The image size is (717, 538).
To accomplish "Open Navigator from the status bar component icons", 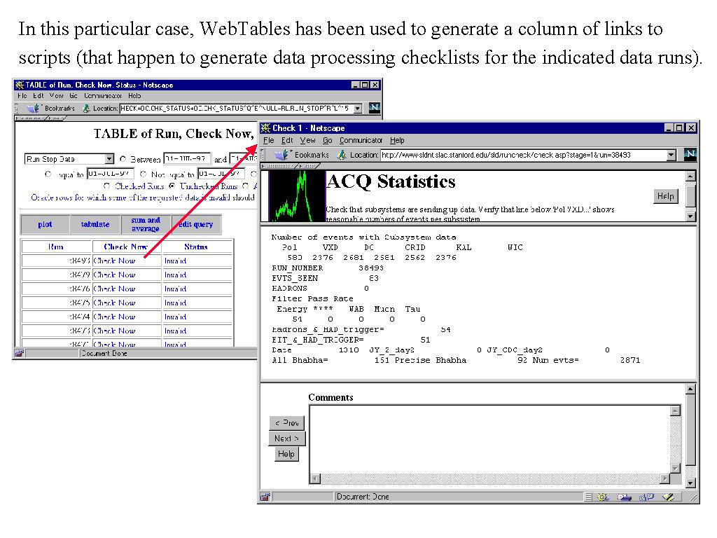I will pos(601,497).
